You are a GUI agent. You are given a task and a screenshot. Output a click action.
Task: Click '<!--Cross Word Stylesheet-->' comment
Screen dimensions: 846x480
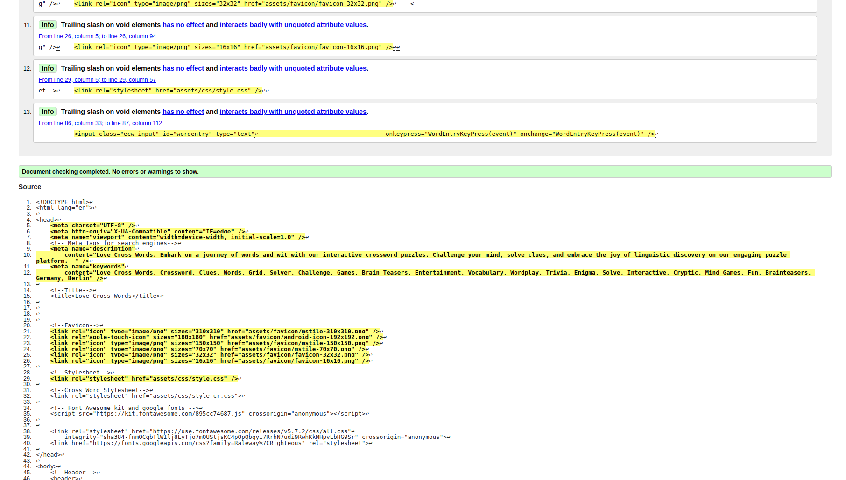[101, 390]
